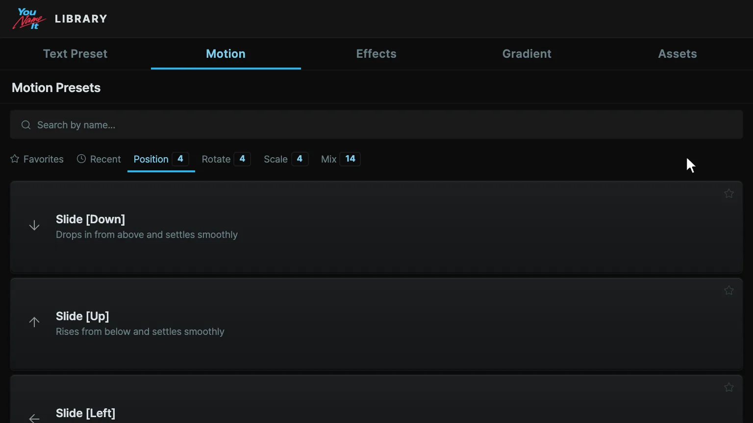
Task: Apply the Slide [Up] preset
Action: coord(376,324)
